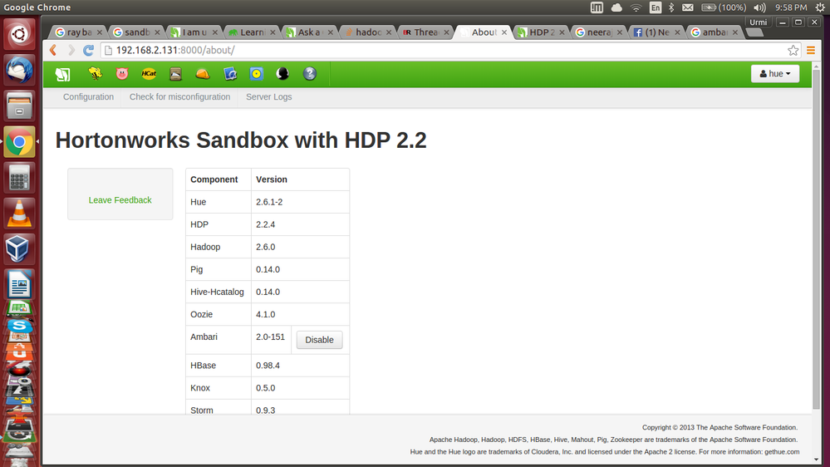
Task: Select the Ambari version 2.0-151 cell
Action: [271, 340]
